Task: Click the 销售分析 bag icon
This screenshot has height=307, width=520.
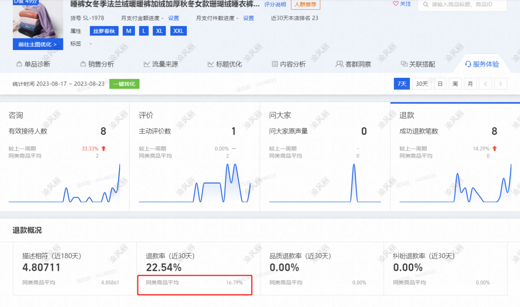Action: pyautogui.click(x=83, y=64)
